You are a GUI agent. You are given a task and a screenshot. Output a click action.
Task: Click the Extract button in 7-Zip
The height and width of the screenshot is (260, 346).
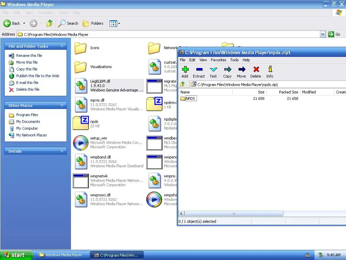coord(199,72)
